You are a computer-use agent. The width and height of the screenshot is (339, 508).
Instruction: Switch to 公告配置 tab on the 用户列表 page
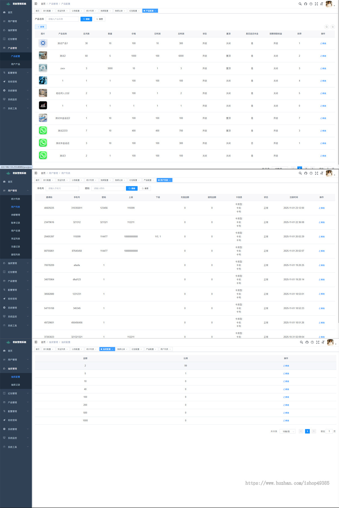[77, 180]
